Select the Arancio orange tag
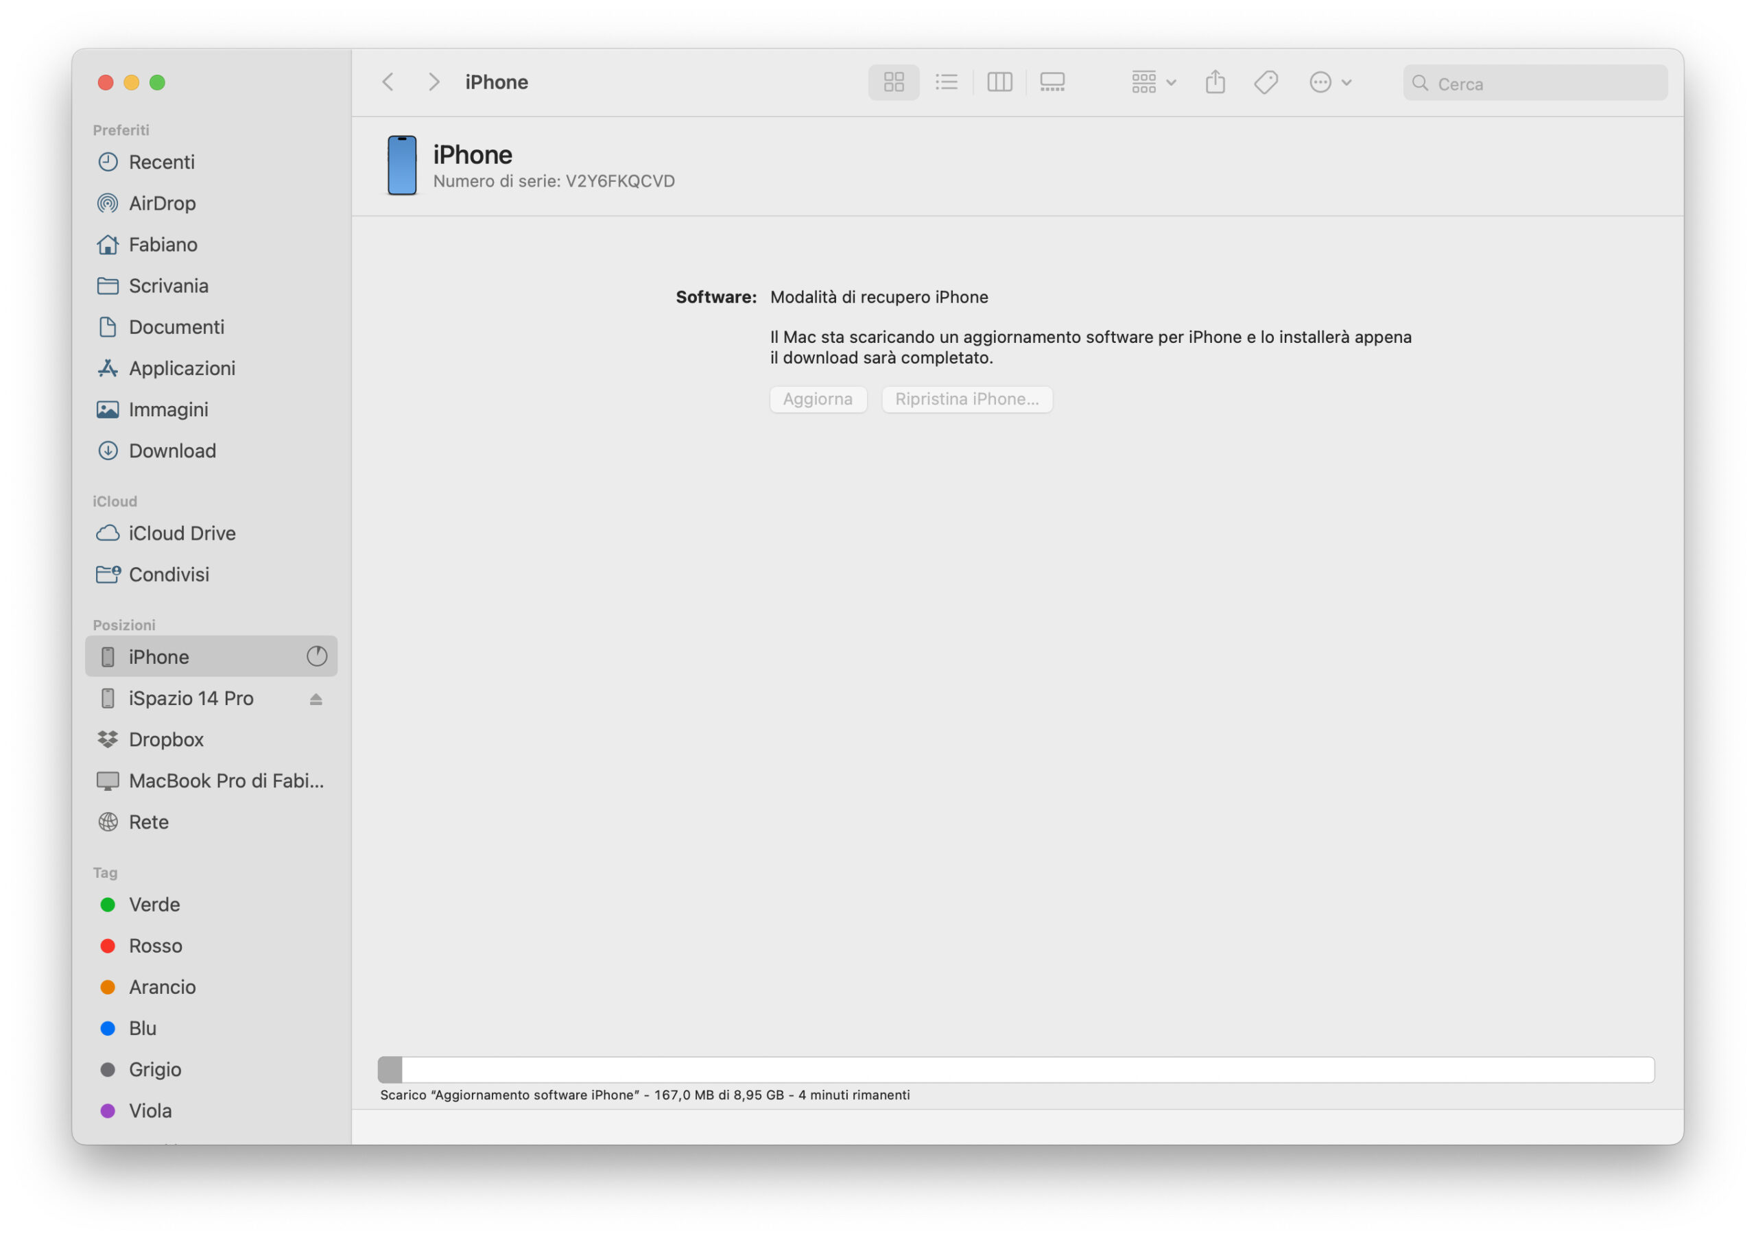Screen dimensions: 1756x1240 tap(211, 988)
